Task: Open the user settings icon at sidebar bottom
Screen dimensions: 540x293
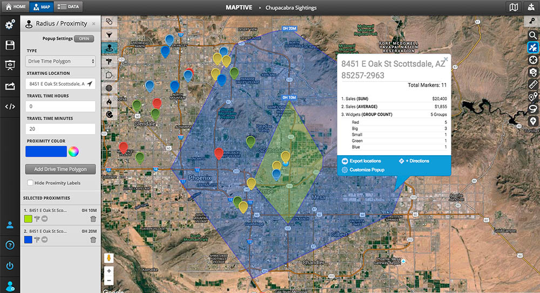Action: click(x=10, y=286)
